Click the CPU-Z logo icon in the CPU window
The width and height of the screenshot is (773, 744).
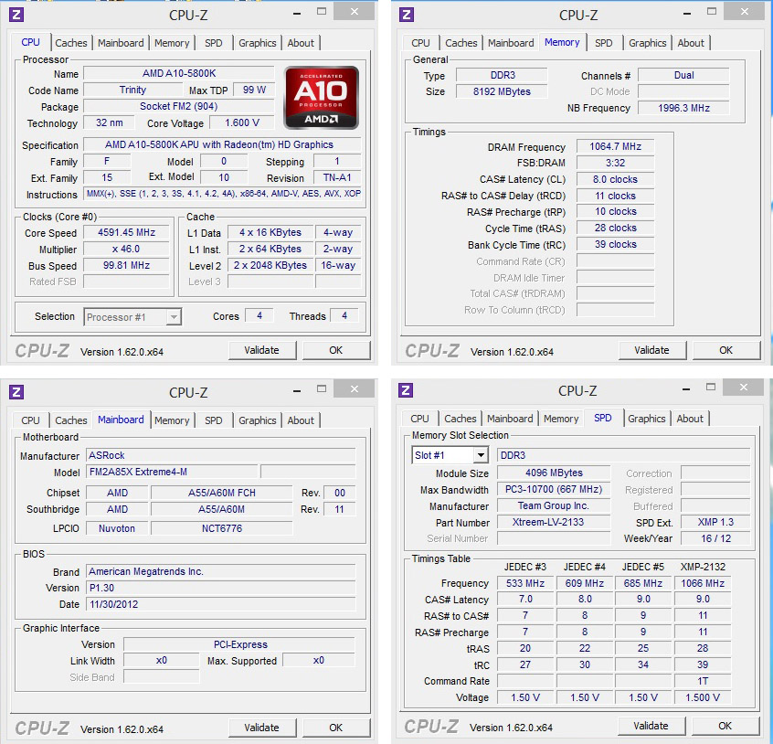(x=16, y=15)
